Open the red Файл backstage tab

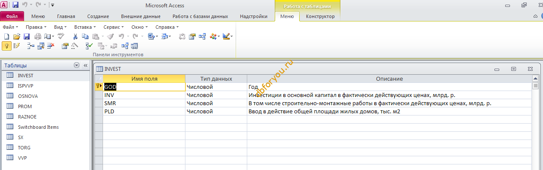pos(12,16)
